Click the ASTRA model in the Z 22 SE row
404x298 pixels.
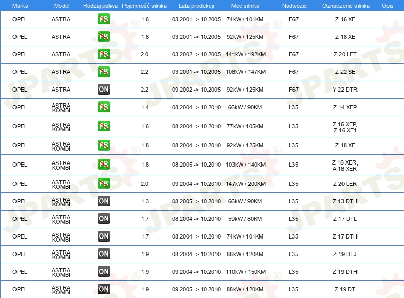(61, 72)
